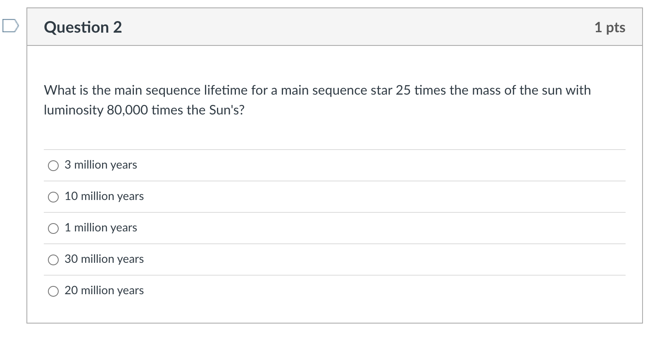The width and height of the screenshot is (657, 338).
Task: Click empty row space beside '10 million years'
Action: [x=384, y=197]
